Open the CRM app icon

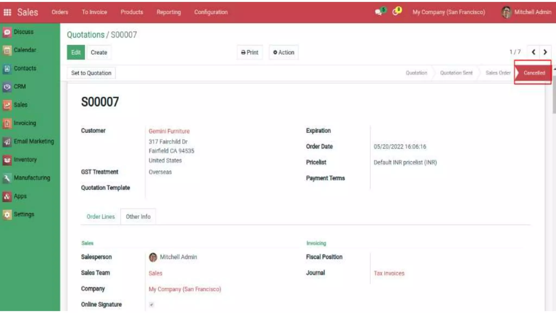tap(7, 87)
